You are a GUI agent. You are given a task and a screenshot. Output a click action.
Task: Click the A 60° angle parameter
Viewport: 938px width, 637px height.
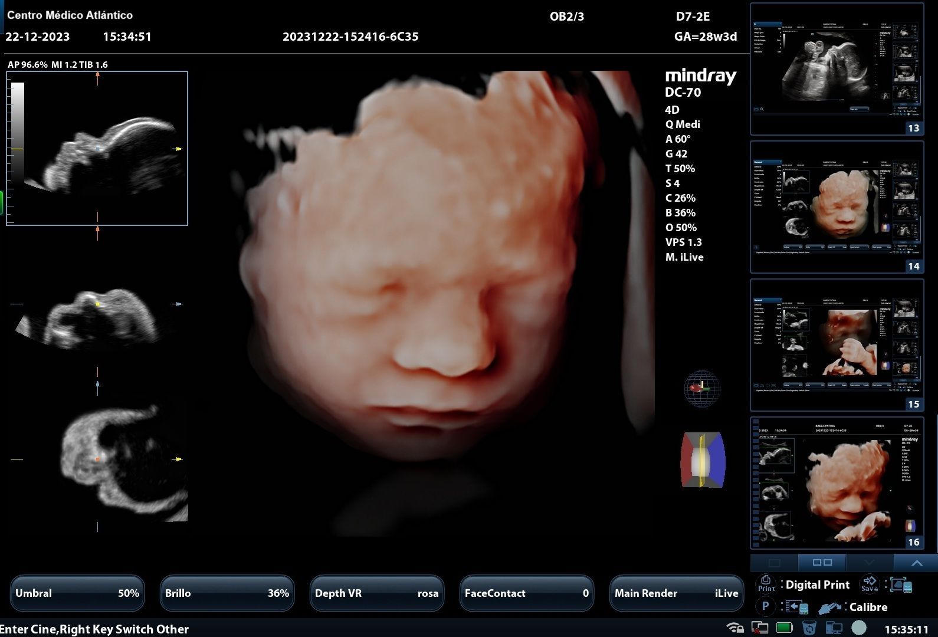coord(678,139)
